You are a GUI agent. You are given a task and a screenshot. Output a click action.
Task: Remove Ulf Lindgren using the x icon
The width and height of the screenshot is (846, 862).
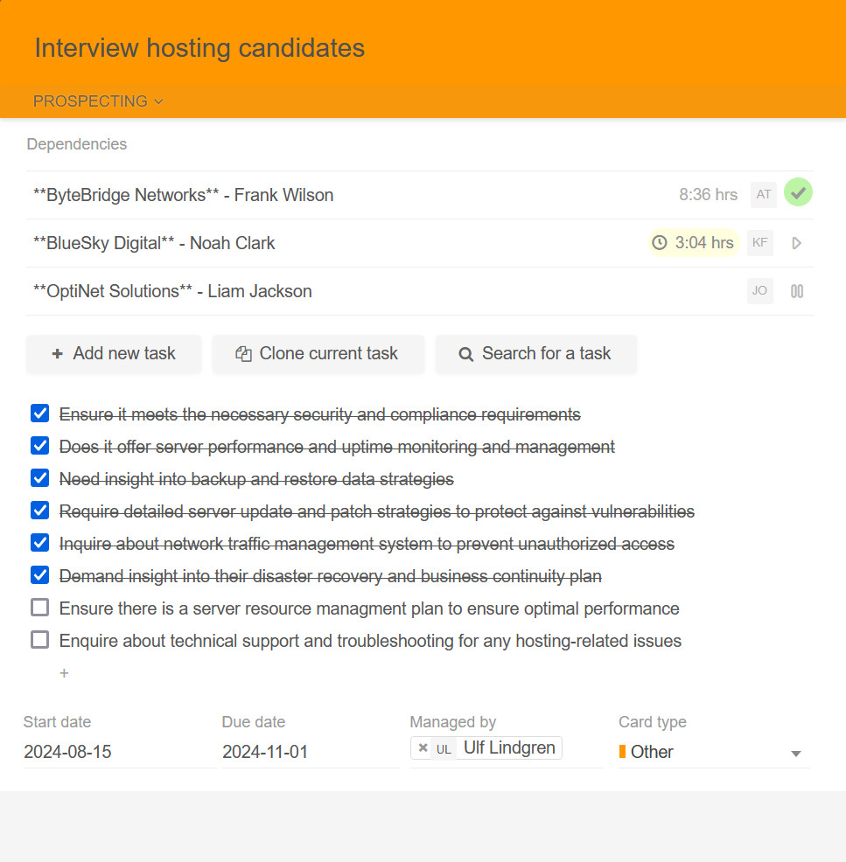(x=423, y=748)
